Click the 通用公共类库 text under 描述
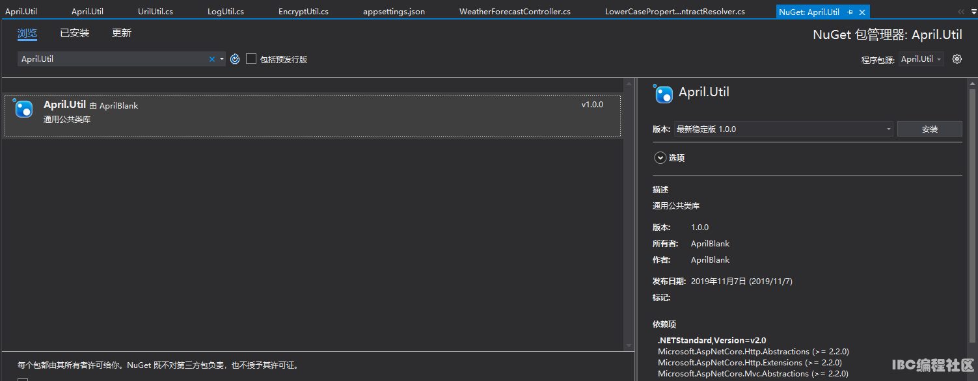Image resolution: width=978 pixels, height=381 pixels. 676,205
